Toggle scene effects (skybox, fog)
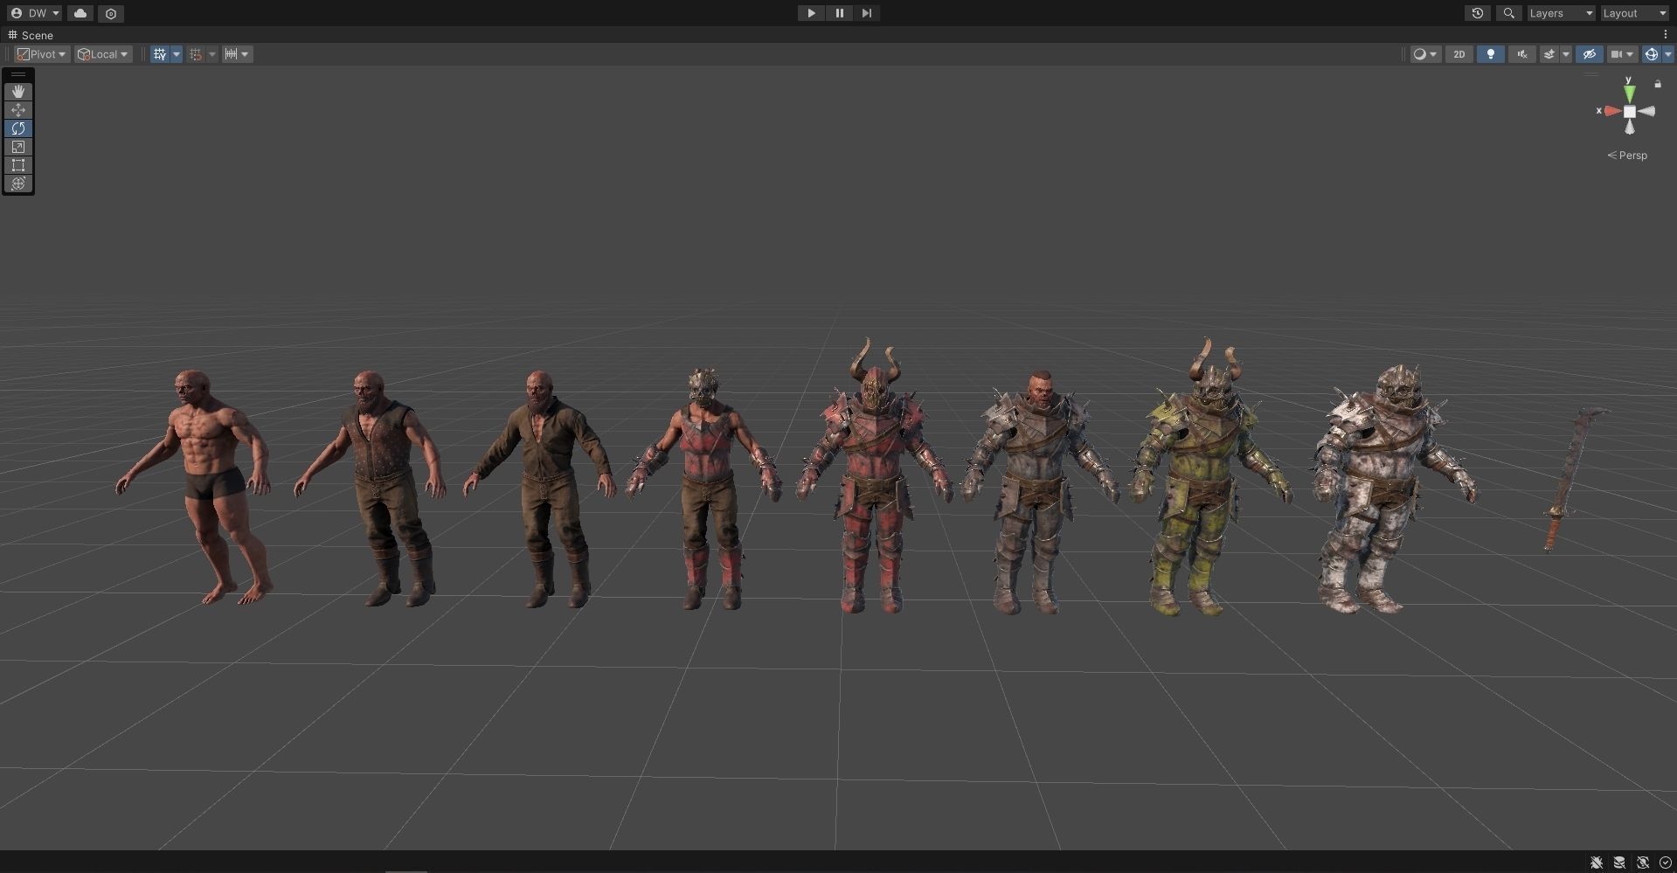The height and width of the screenshot is (873, 1677). pos(1549,54)
